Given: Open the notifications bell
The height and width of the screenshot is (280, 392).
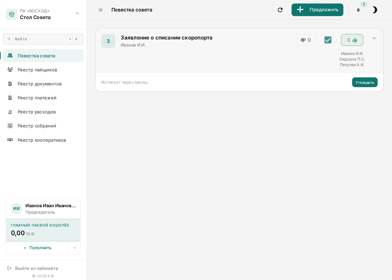Looking at the screenshot, I should coord(358,10).
